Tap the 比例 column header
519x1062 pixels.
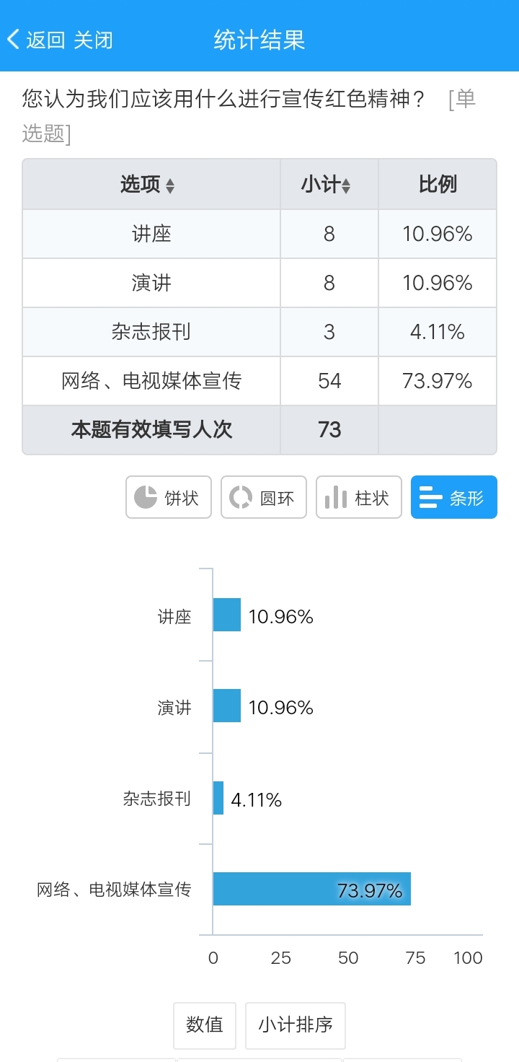pyautogui.click(x=438, y=185)
